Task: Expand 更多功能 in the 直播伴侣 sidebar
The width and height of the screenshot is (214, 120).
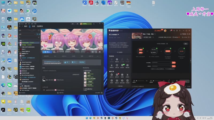Action: point(120,86)
